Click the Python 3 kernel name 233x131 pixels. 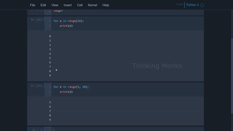(x=193, y=5)
